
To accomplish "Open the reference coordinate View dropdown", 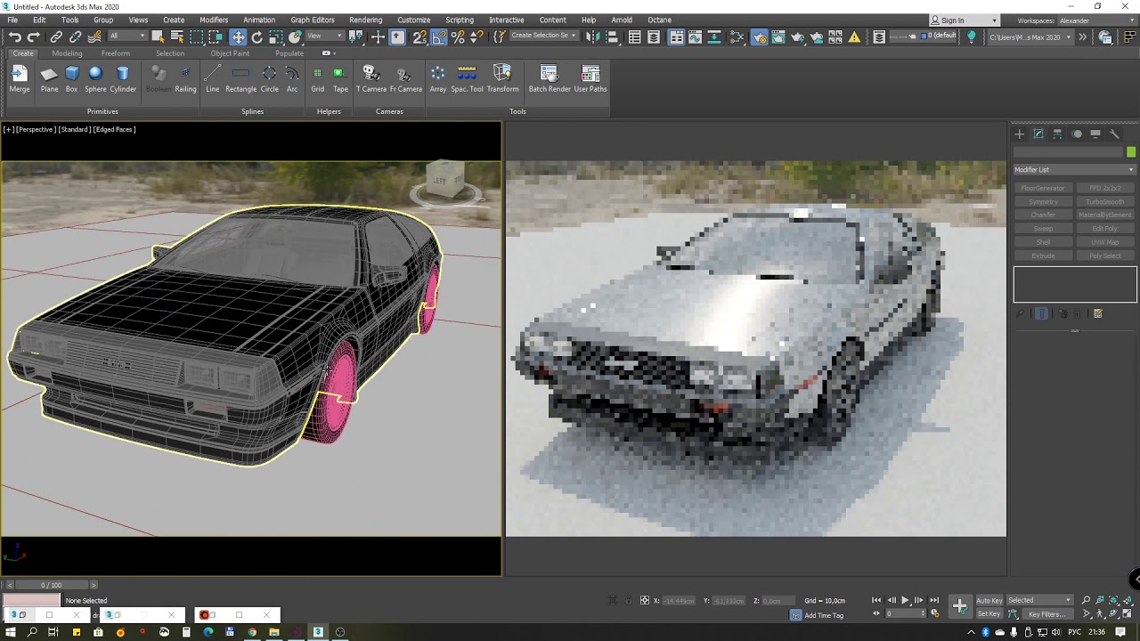I will point(325,37).
